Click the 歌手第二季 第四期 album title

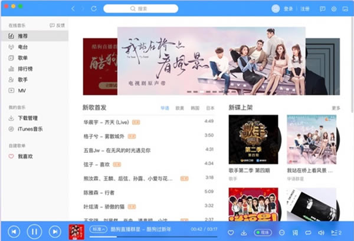point(249,170)
